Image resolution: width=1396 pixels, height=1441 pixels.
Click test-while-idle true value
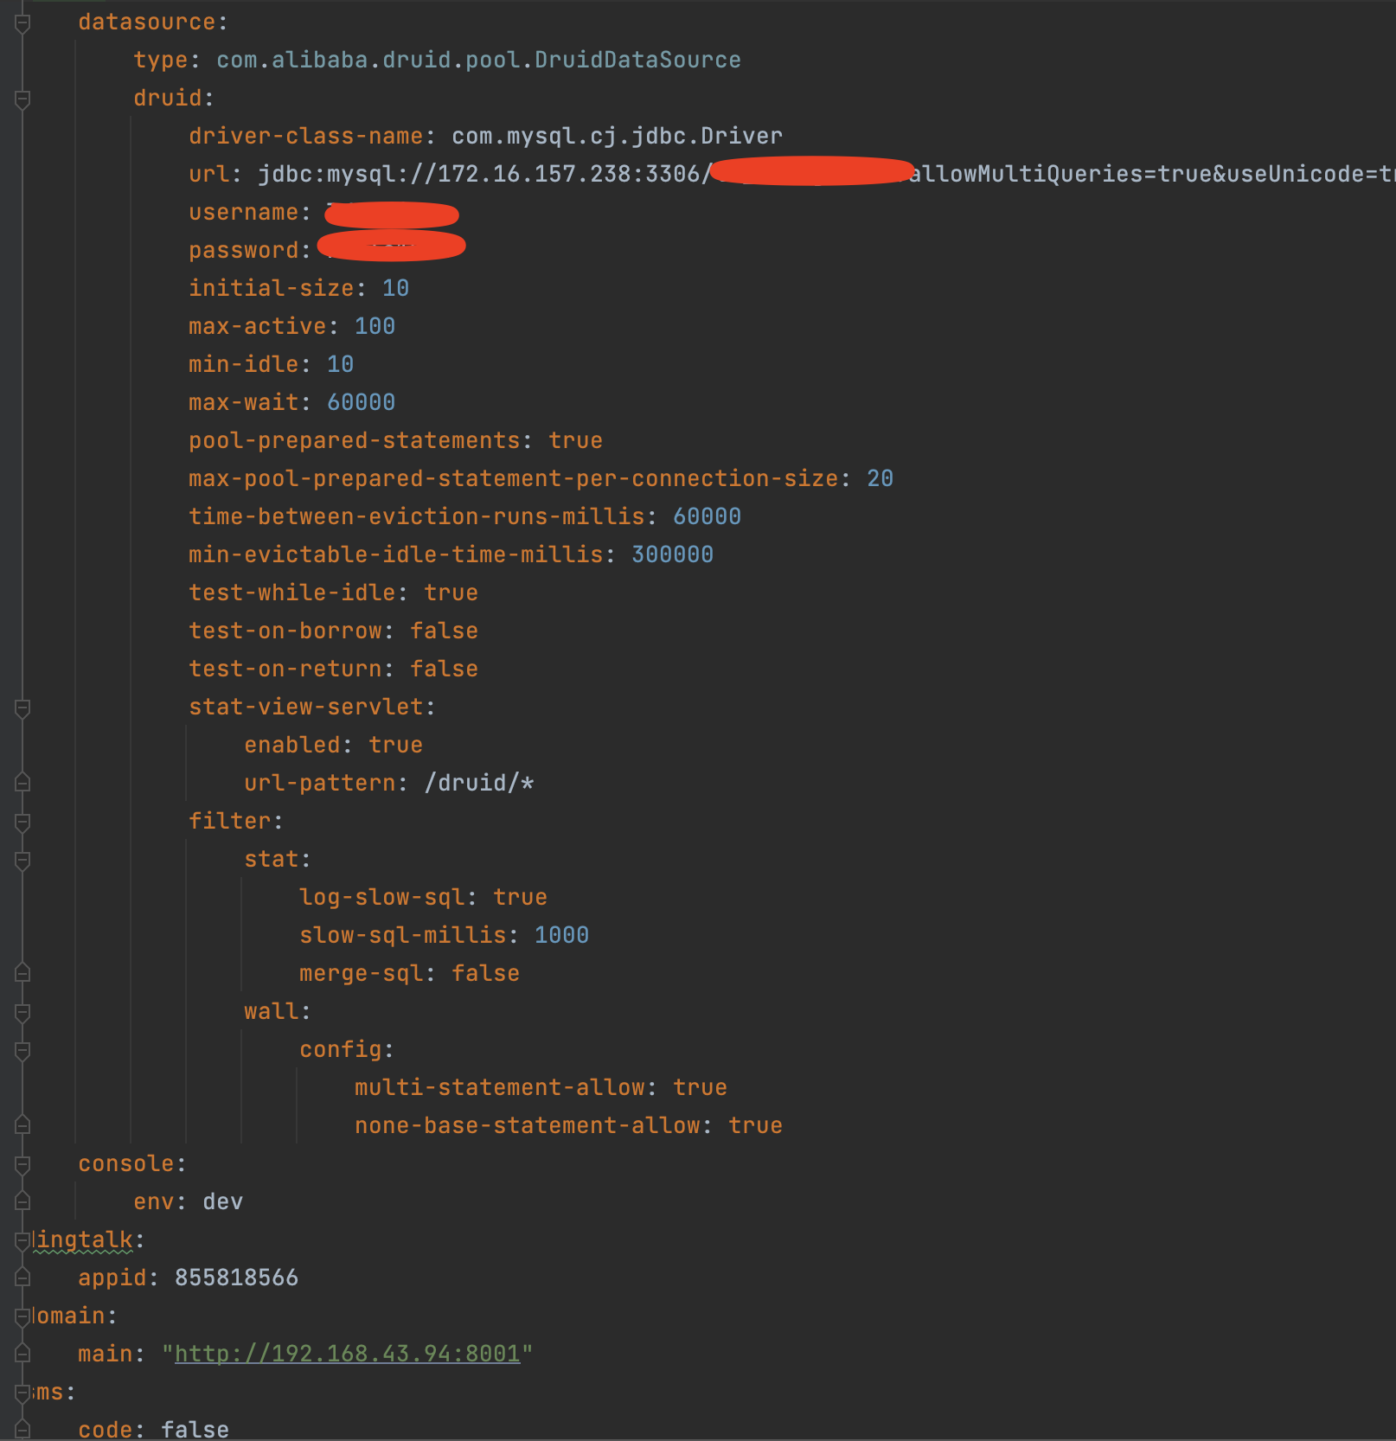tap(451, 592)
